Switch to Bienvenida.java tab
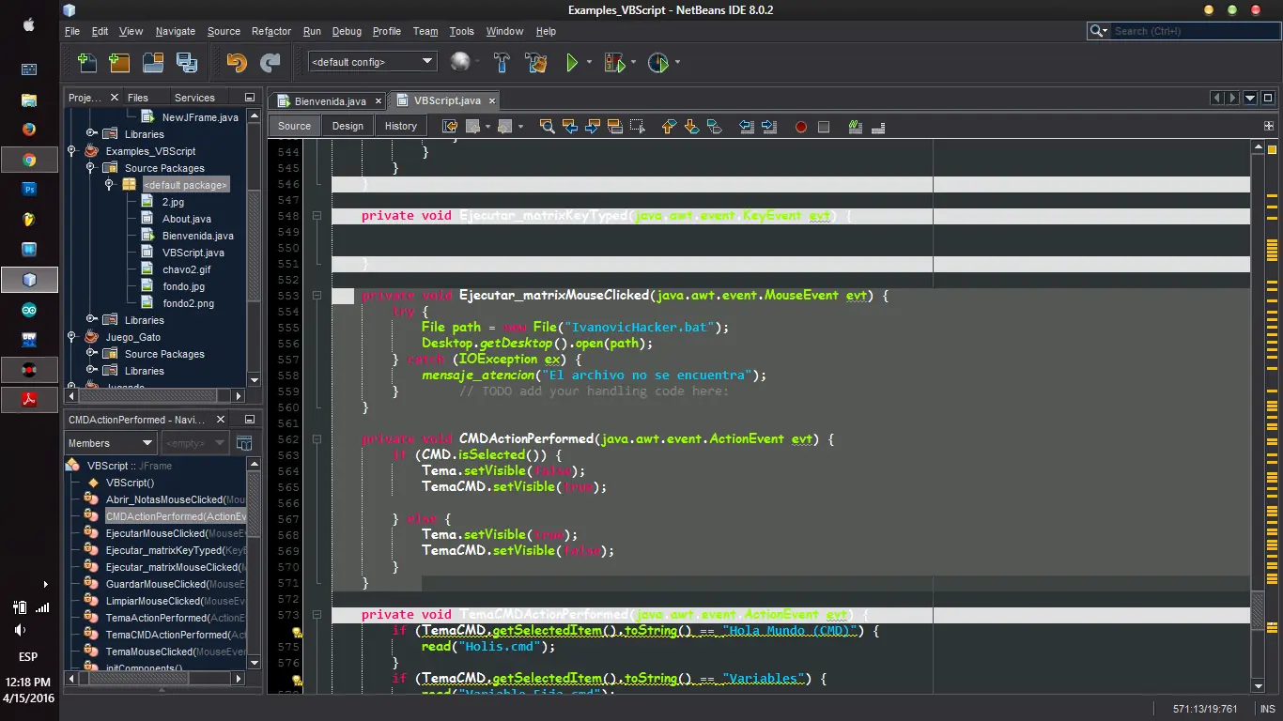 coord(330,100)
